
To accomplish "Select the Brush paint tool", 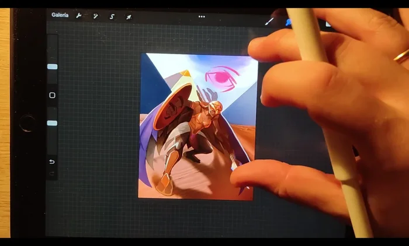I will pos(269,22).
